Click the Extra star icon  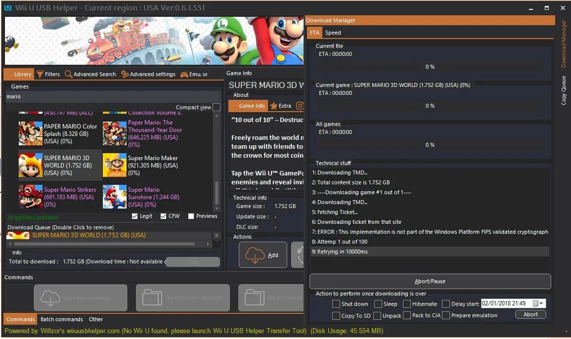pos(273,106)
